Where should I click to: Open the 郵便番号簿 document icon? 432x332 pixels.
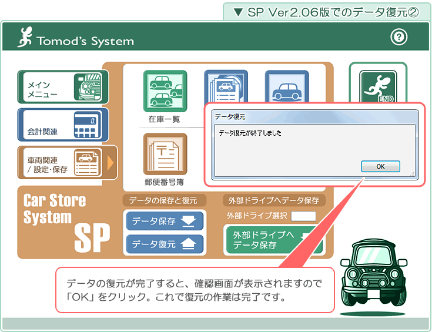[x=165, y=154]
